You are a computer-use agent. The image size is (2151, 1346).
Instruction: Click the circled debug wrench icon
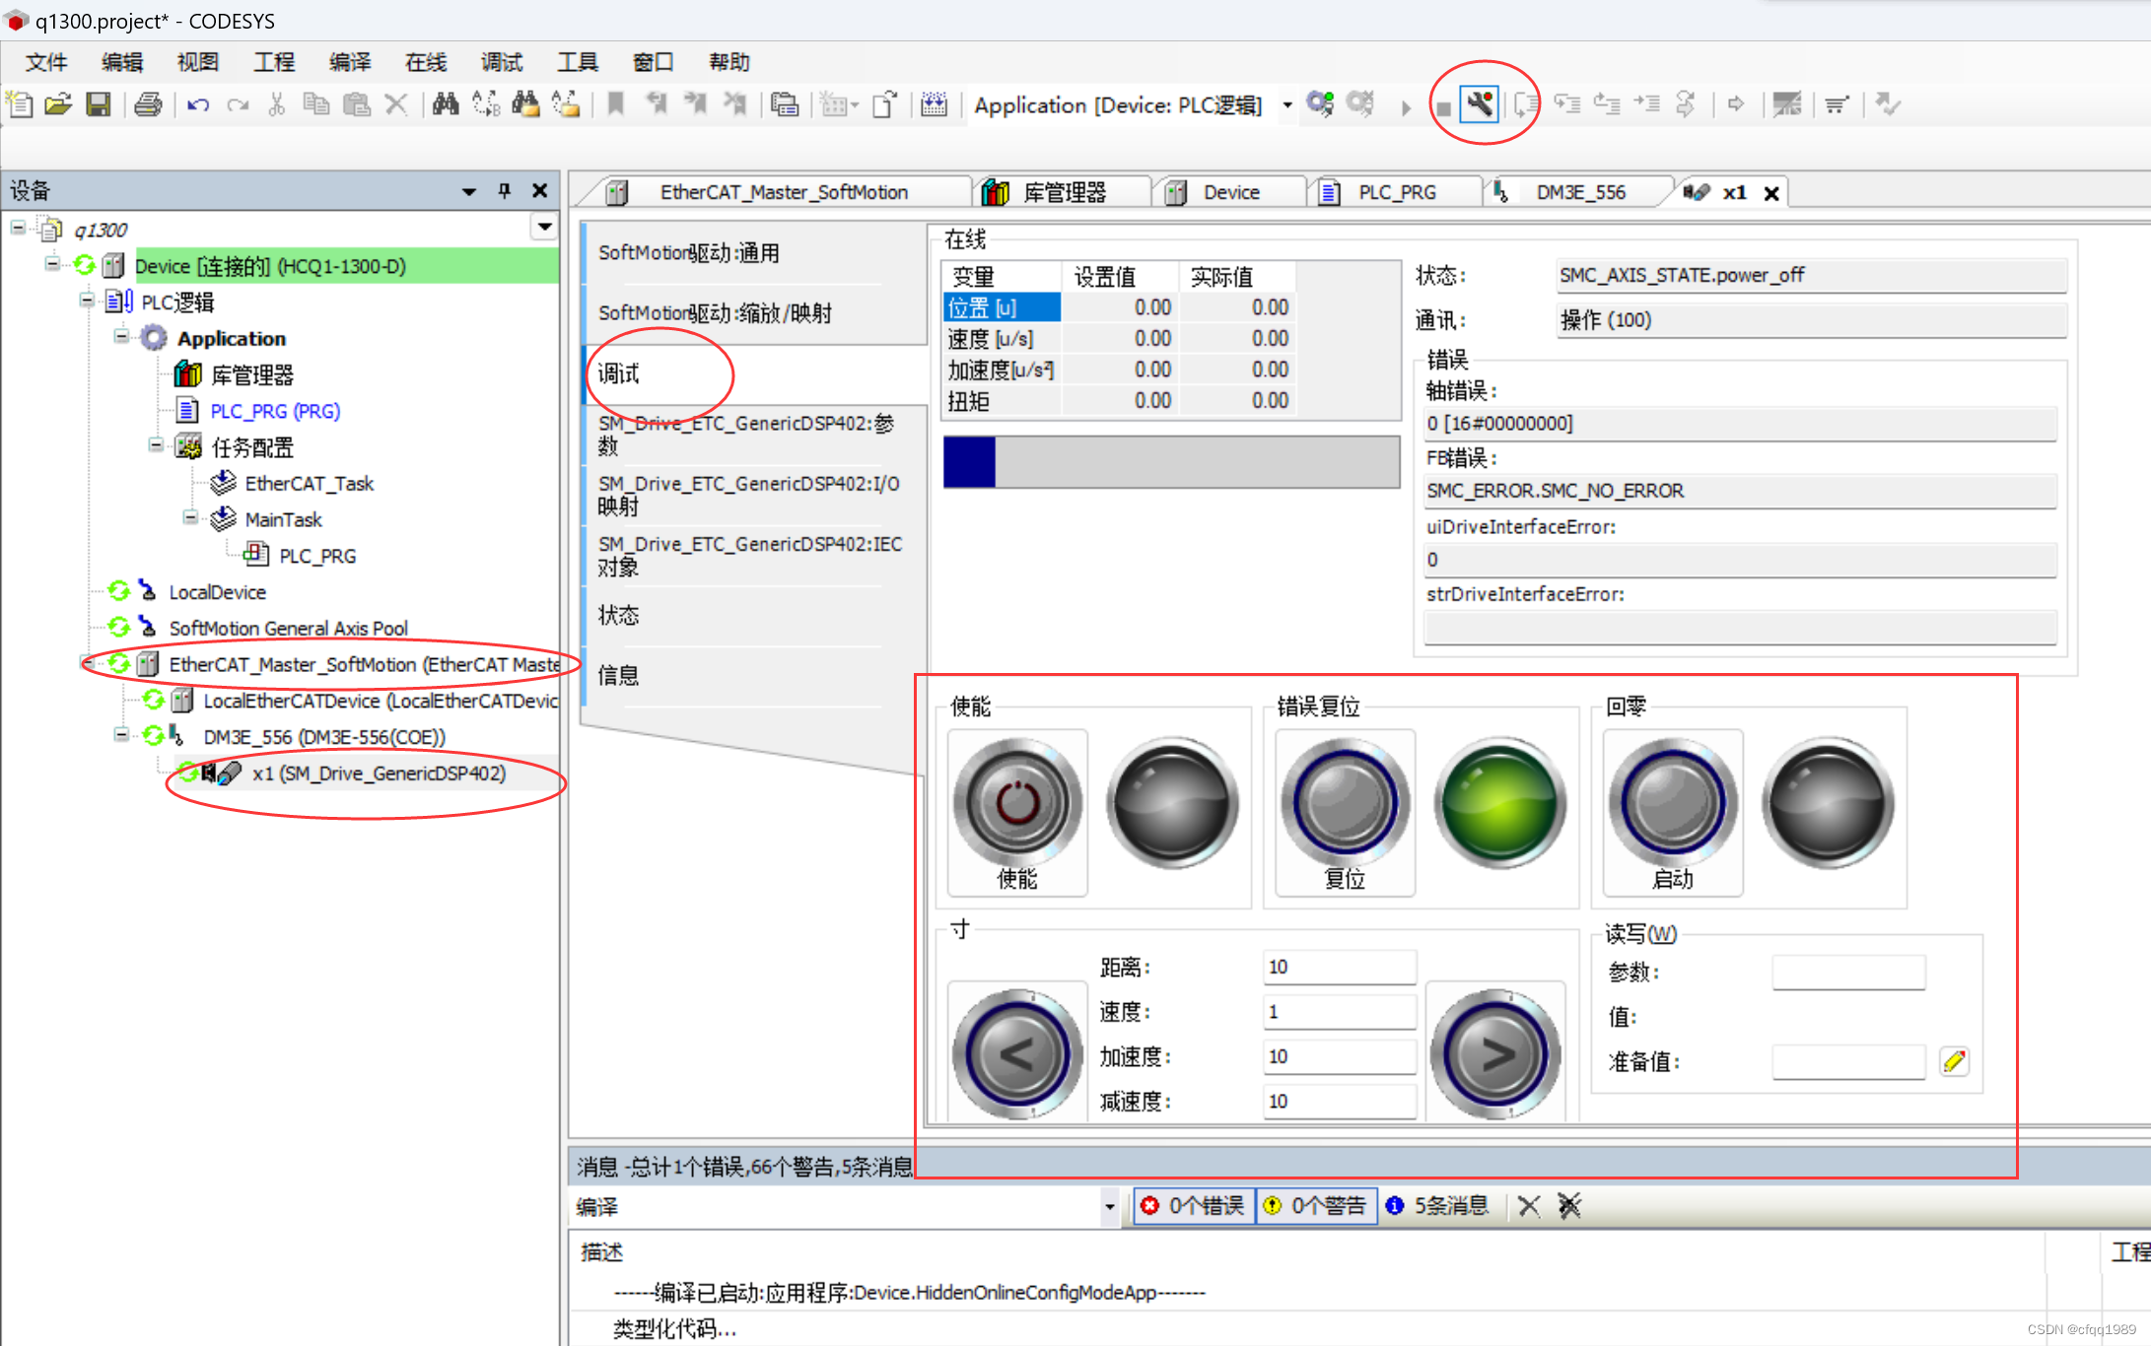[1478, 103]
